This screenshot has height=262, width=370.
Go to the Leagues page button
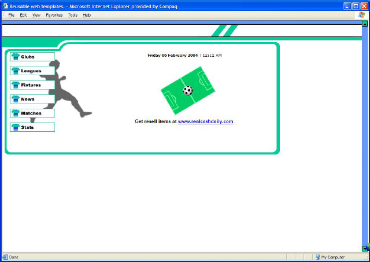coord(32,71)
